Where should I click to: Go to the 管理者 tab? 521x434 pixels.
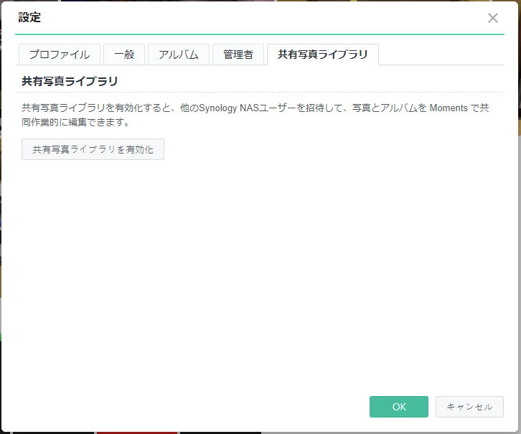238,55
